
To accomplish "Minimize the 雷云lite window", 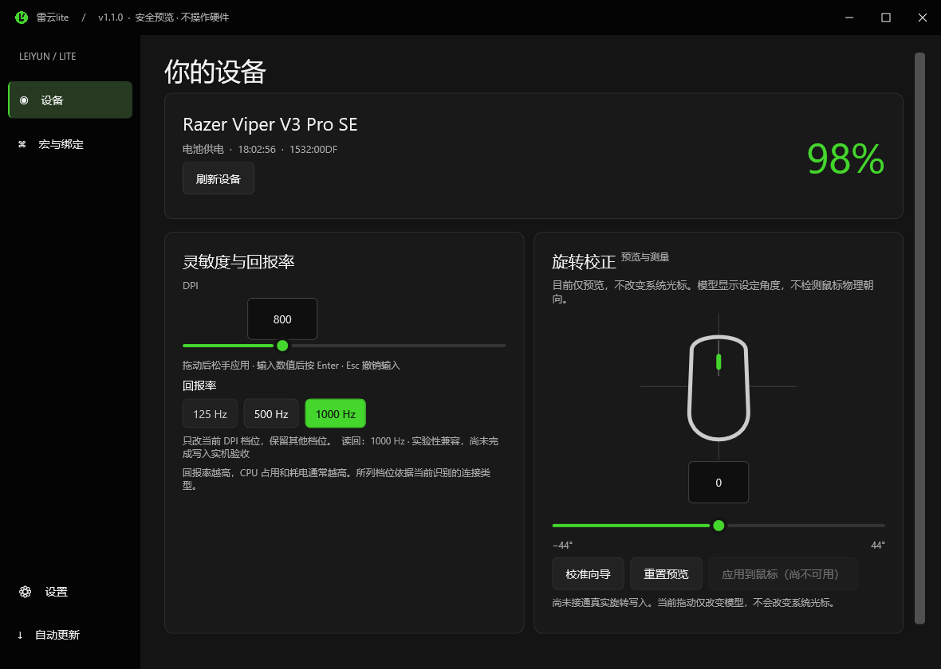I will pos(849,18).
